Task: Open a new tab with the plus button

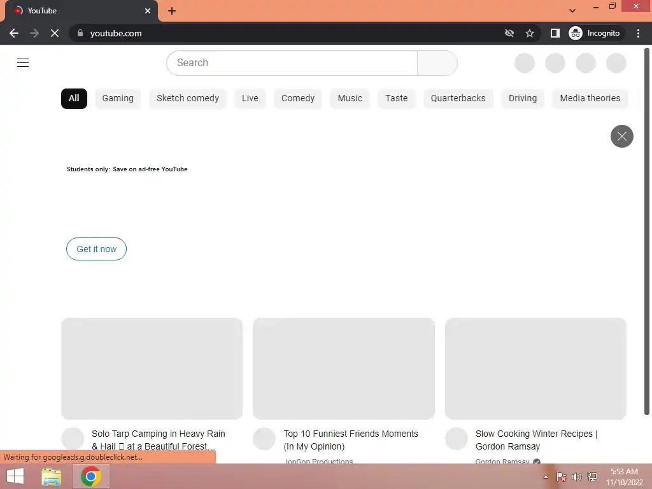Action: [172, 11]
